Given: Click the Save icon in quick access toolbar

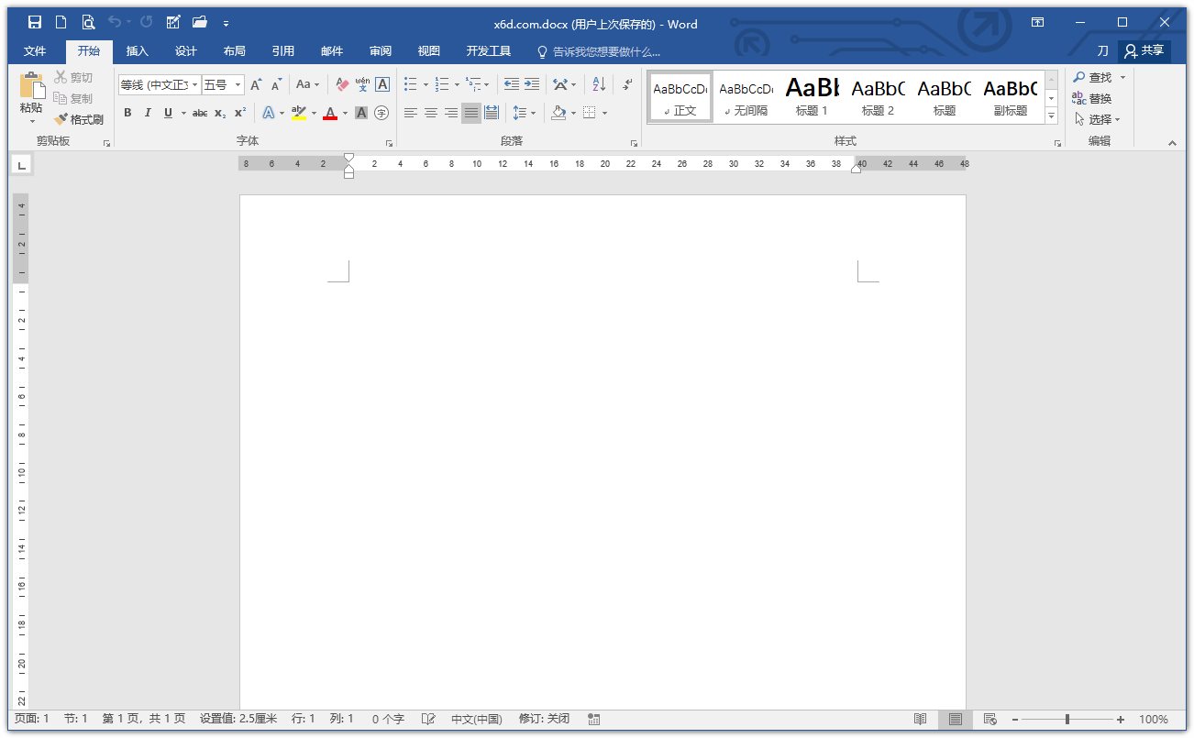Looking at the screenshot, I should click(35, 23).
